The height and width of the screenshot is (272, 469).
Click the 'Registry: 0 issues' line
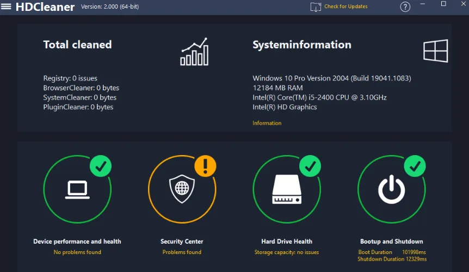pyautogui.click(x=70, y=78)
